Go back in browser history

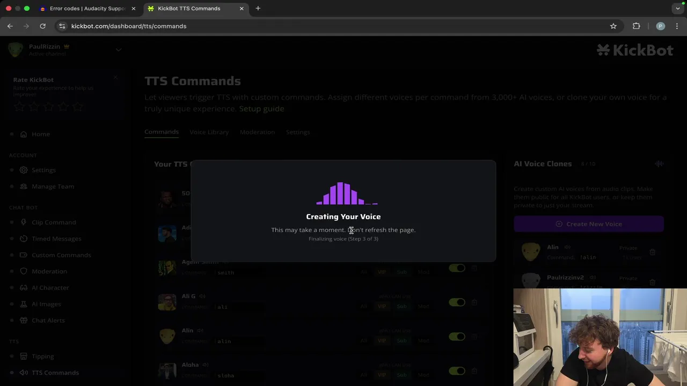coord(10,26)
